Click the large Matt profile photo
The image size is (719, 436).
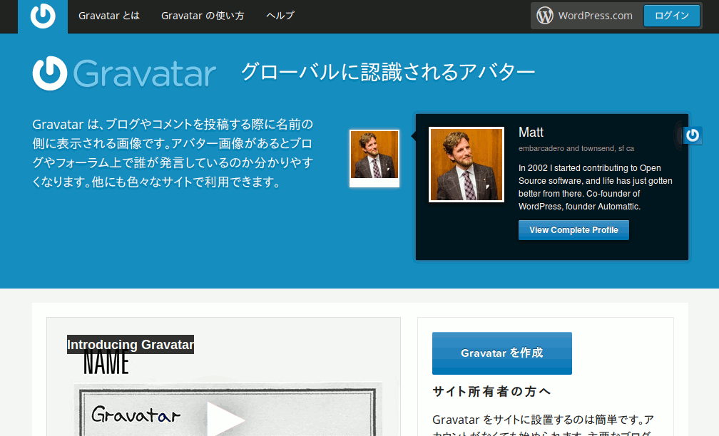[466, 165]
